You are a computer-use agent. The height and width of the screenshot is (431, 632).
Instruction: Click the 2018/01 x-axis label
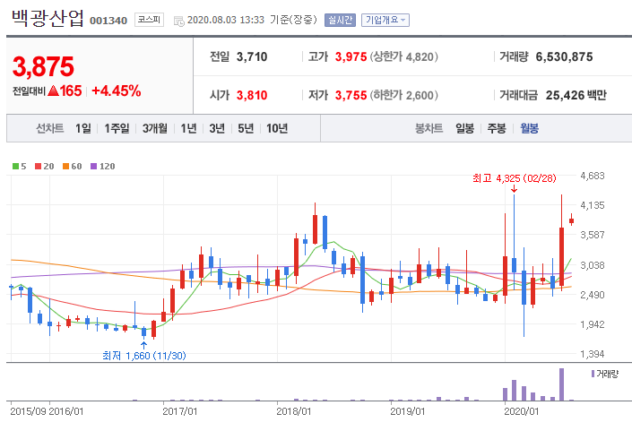tap(293, 411)
